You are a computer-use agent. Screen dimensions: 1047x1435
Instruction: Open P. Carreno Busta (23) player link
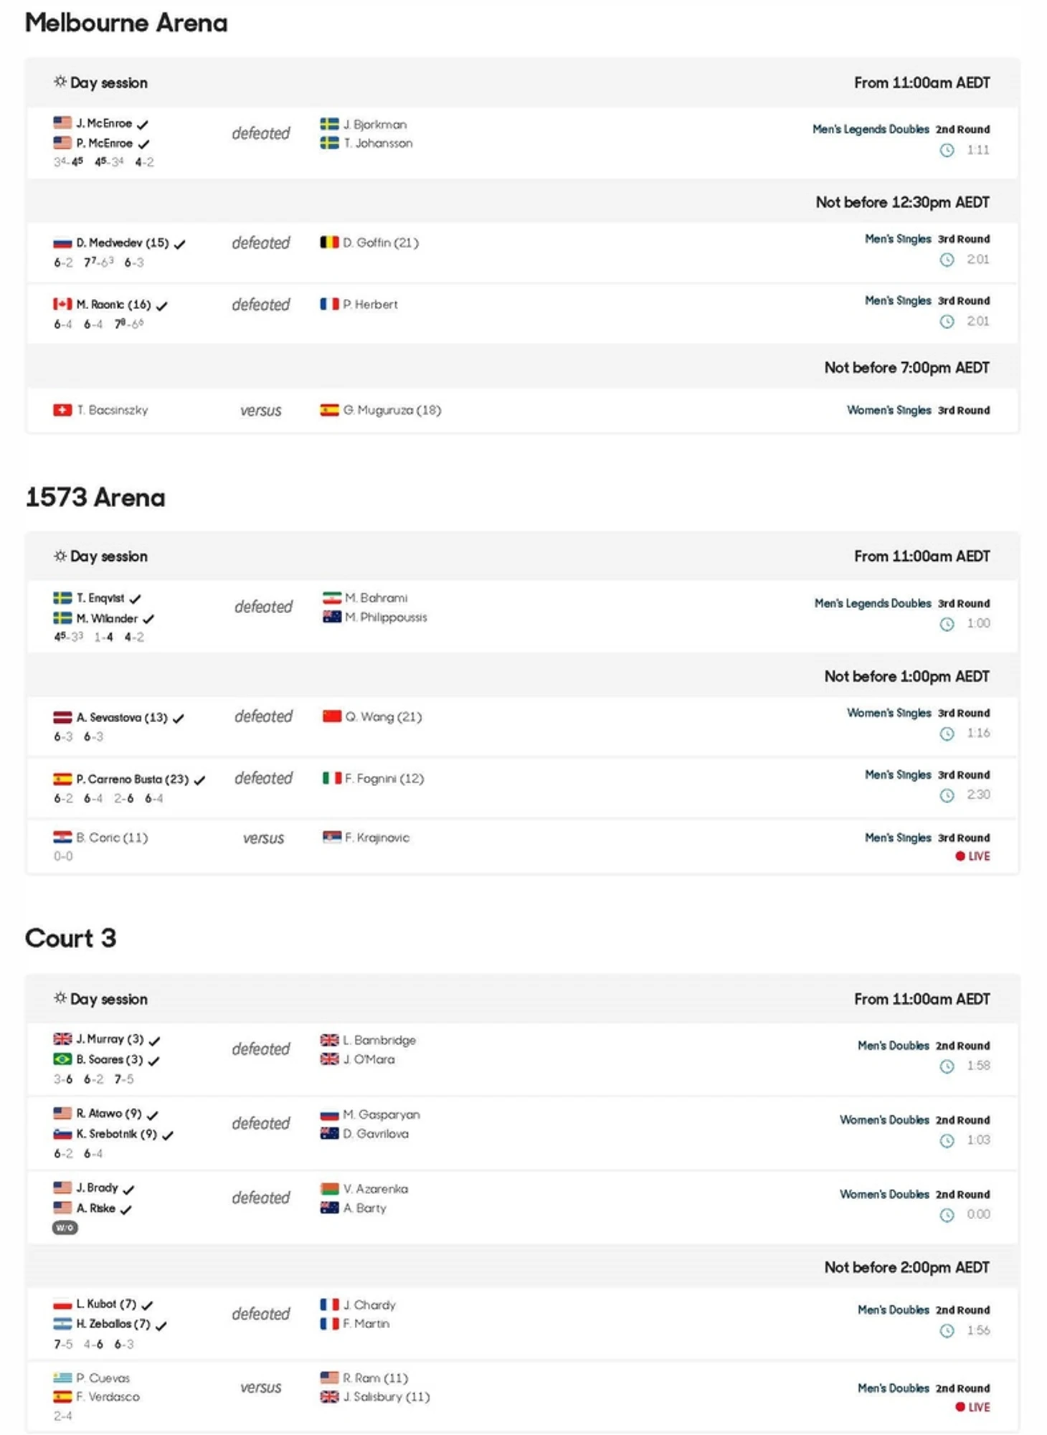click(132, 779)
